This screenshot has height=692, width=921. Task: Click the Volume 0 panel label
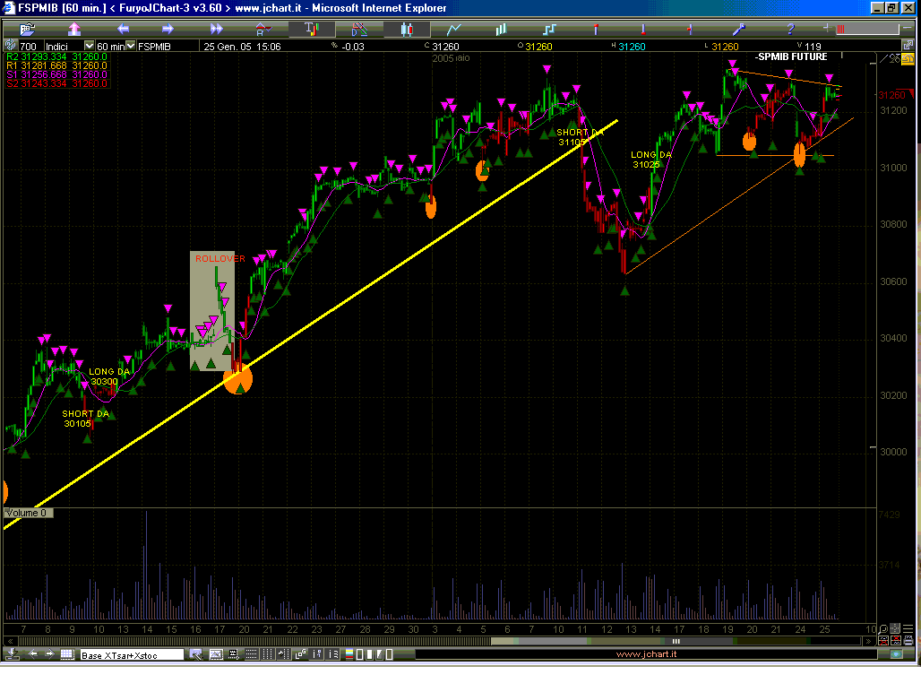tap(29, 513)
